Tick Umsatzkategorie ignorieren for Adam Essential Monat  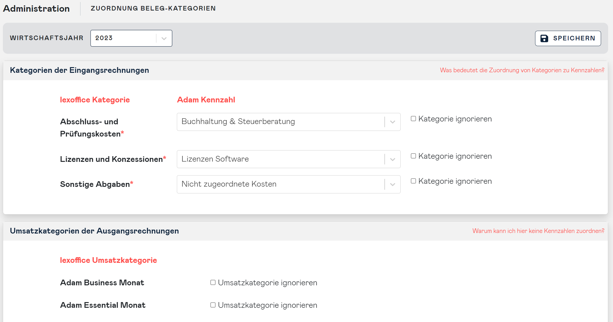click(x=213, y=305)
